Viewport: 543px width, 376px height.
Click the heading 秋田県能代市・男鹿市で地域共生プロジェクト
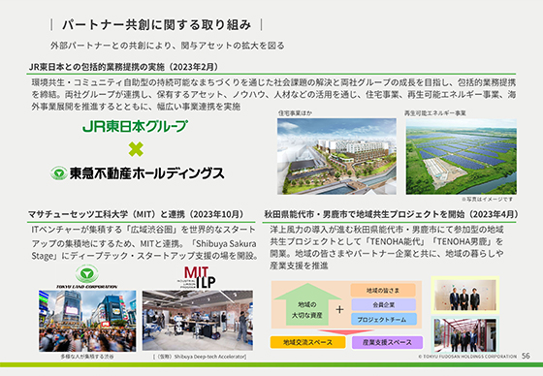[392, 214]
